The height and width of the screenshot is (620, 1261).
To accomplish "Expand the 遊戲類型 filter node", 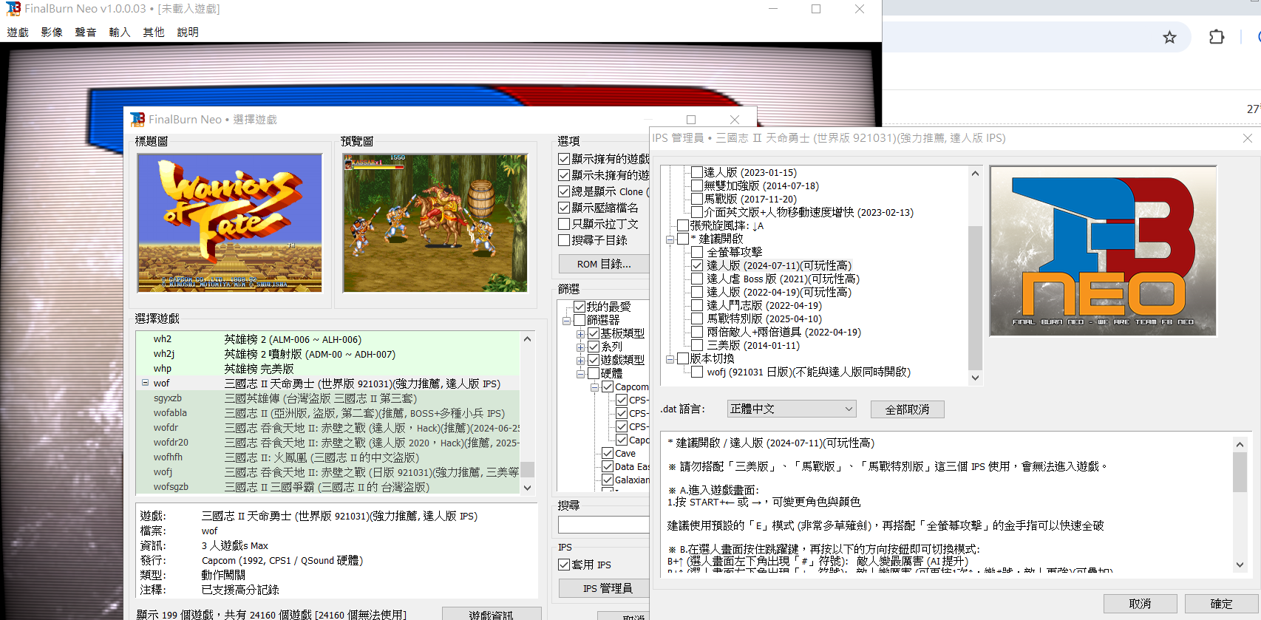I will (x=580, y=360).
